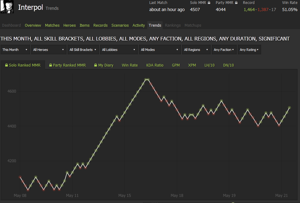This screenshot has height=203, width=300.
Task: Click the May 21 axis label
Action: pyautogui.click(x=281, y=196)
